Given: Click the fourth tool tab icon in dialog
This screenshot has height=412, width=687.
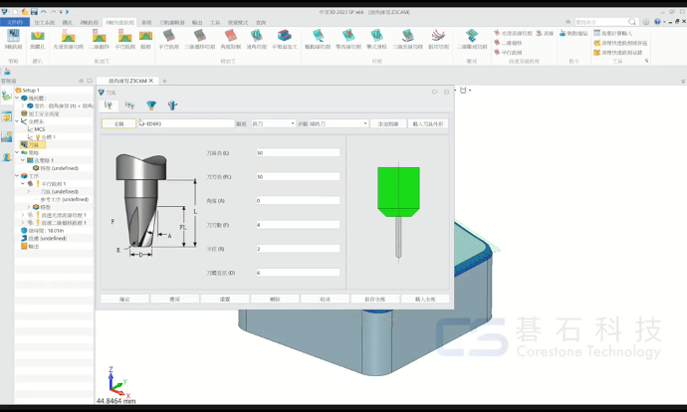Looking at the screenshot, I should tap(173, 105).
